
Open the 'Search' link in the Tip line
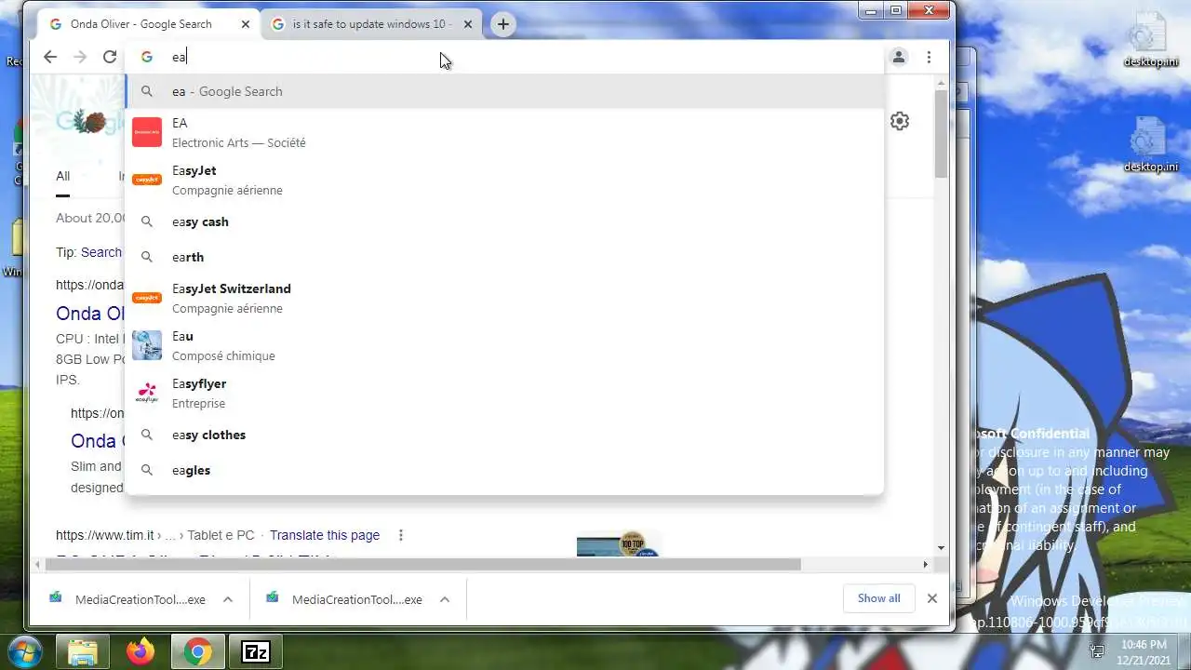click(x=101, y=252)
